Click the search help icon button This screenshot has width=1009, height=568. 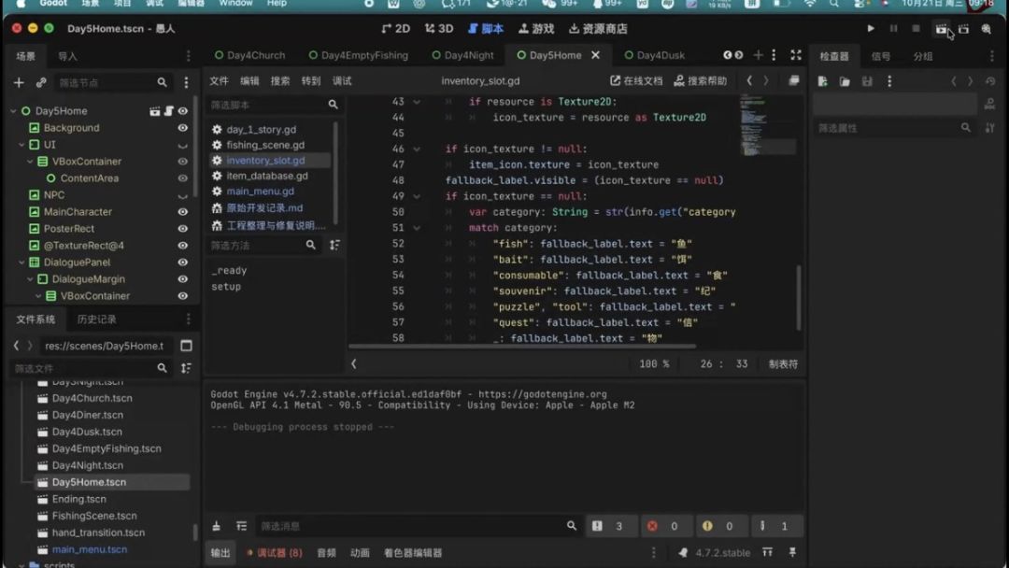[700, 81]
